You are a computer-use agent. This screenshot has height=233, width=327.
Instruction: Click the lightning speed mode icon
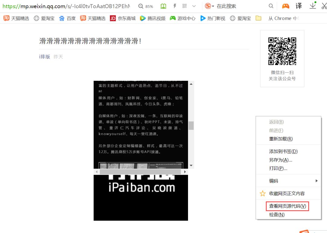[175, 6]
